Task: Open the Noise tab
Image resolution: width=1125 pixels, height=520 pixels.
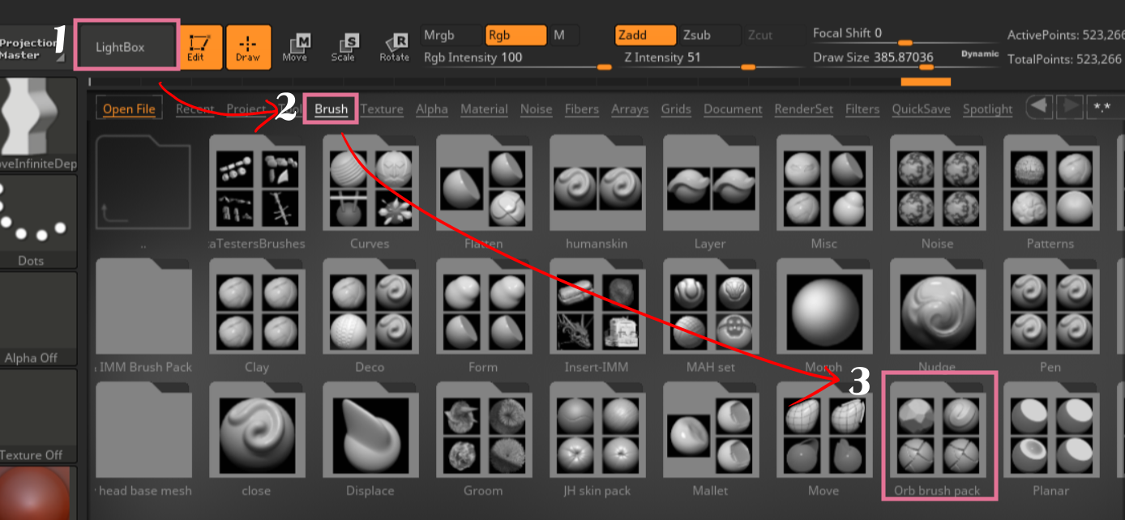Action: pos(536,109)
